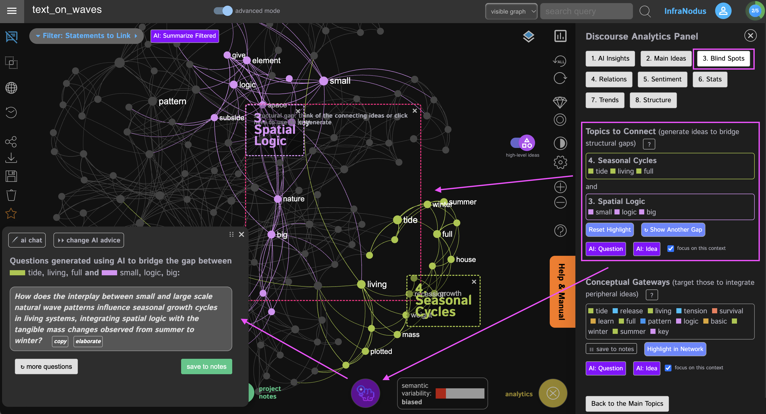This screenshot has width=766, height=414.
Task: Click the download export icon
Action: pyautogui.click(x=11, y=158)
